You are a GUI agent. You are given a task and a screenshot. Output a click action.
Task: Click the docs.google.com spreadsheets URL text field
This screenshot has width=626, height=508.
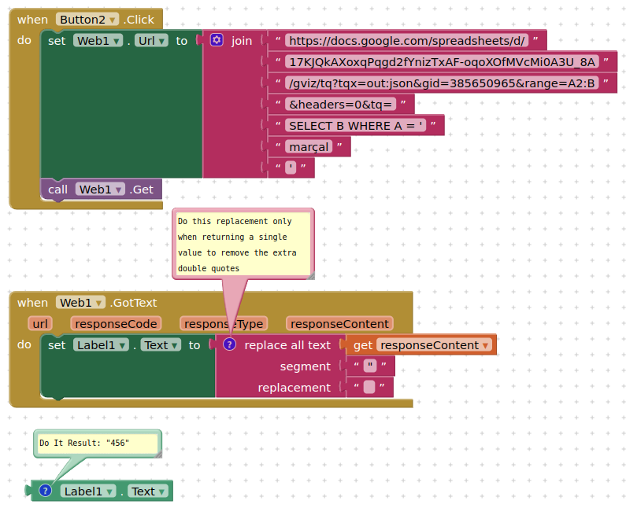[406, 41]
